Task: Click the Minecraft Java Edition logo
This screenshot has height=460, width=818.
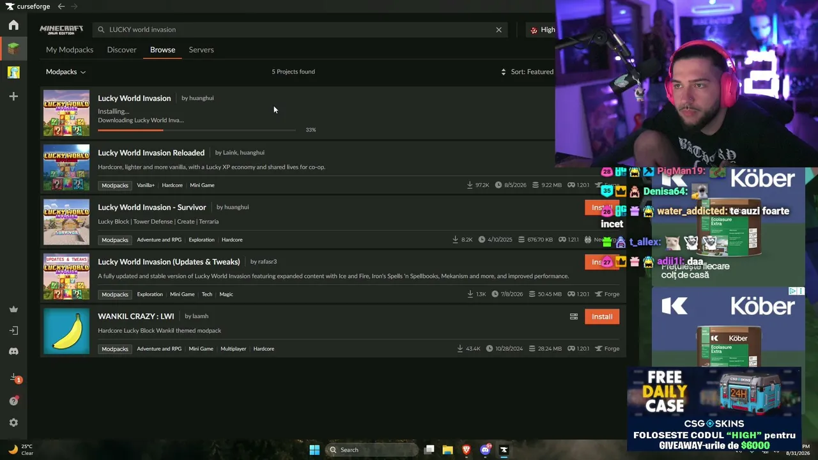Action: [x=61, y=29]
